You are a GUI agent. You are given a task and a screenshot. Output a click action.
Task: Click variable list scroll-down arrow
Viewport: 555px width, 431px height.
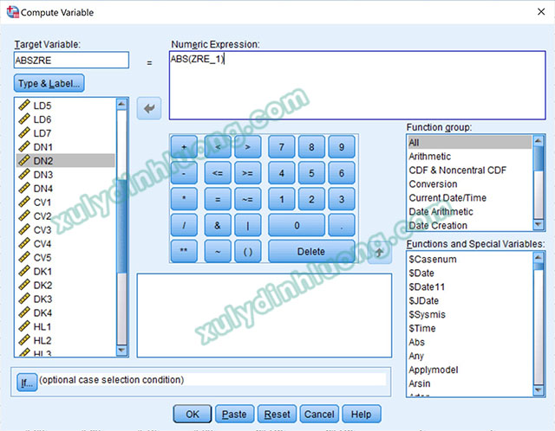121,351
